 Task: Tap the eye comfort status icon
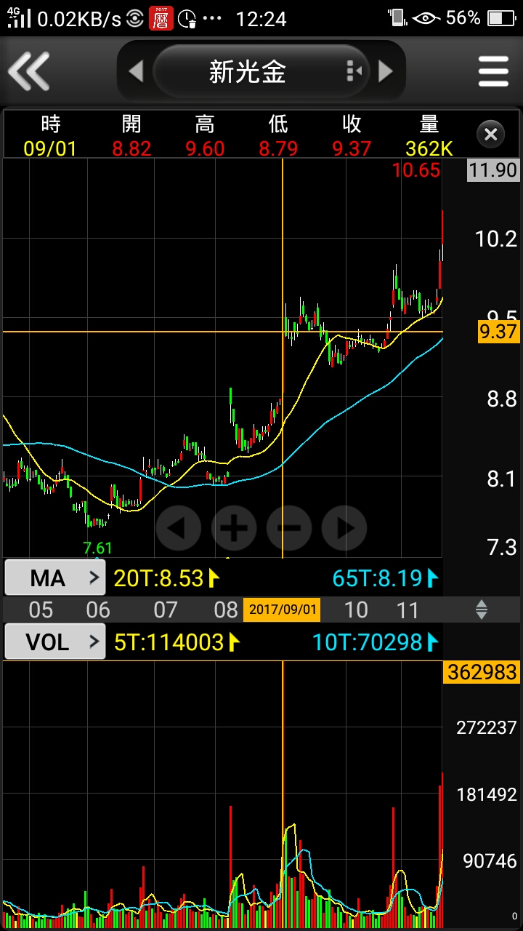(426, 18)
